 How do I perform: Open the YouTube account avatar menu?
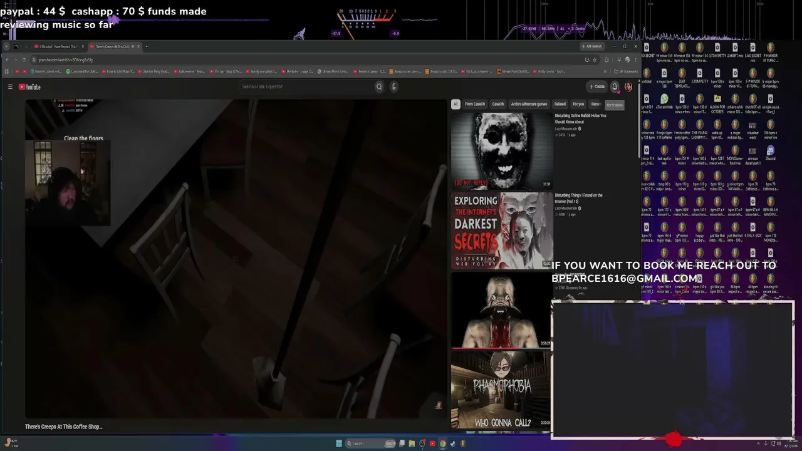(628, 87)
